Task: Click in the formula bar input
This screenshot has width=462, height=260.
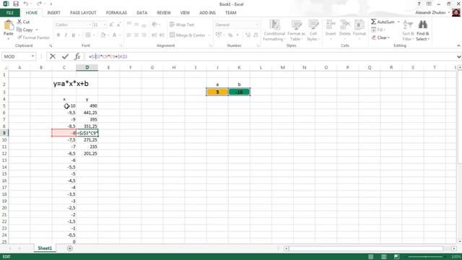Action: point(269,56)
